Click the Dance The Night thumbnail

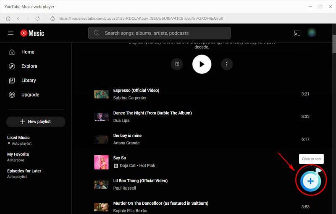pyautogui.click(x=101, y=117)
